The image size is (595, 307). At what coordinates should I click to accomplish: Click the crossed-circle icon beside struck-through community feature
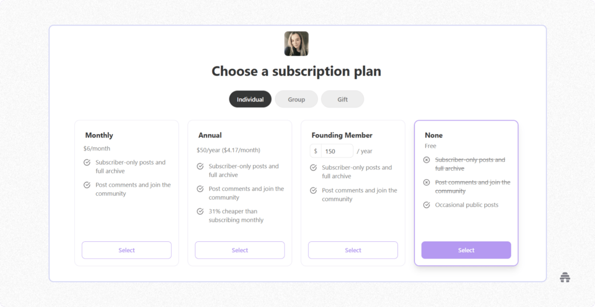click(426, 182)
